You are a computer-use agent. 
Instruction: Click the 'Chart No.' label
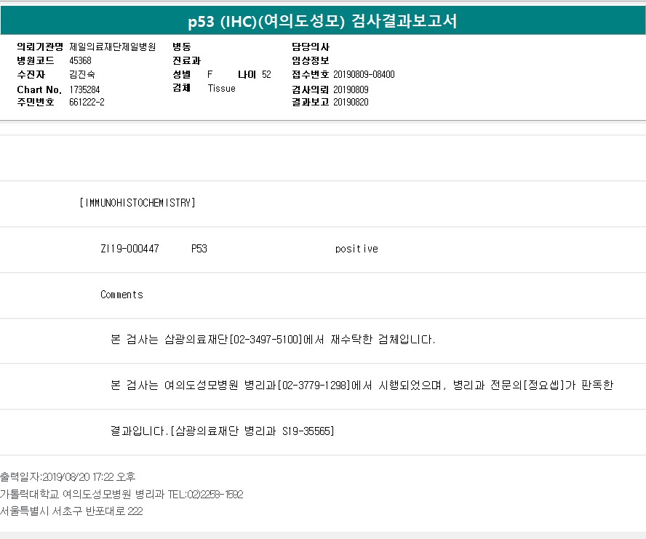[x=39, y=90]
